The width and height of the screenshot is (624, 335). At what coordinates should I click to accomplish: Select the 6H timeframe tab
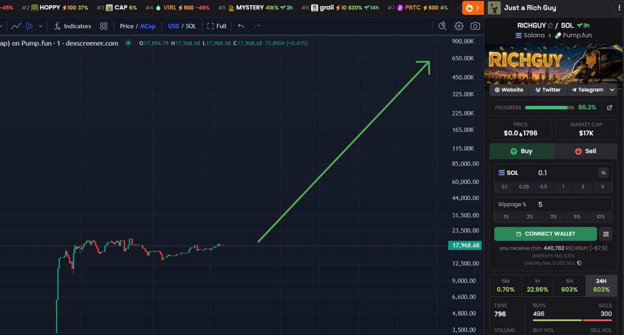[569, 285]
